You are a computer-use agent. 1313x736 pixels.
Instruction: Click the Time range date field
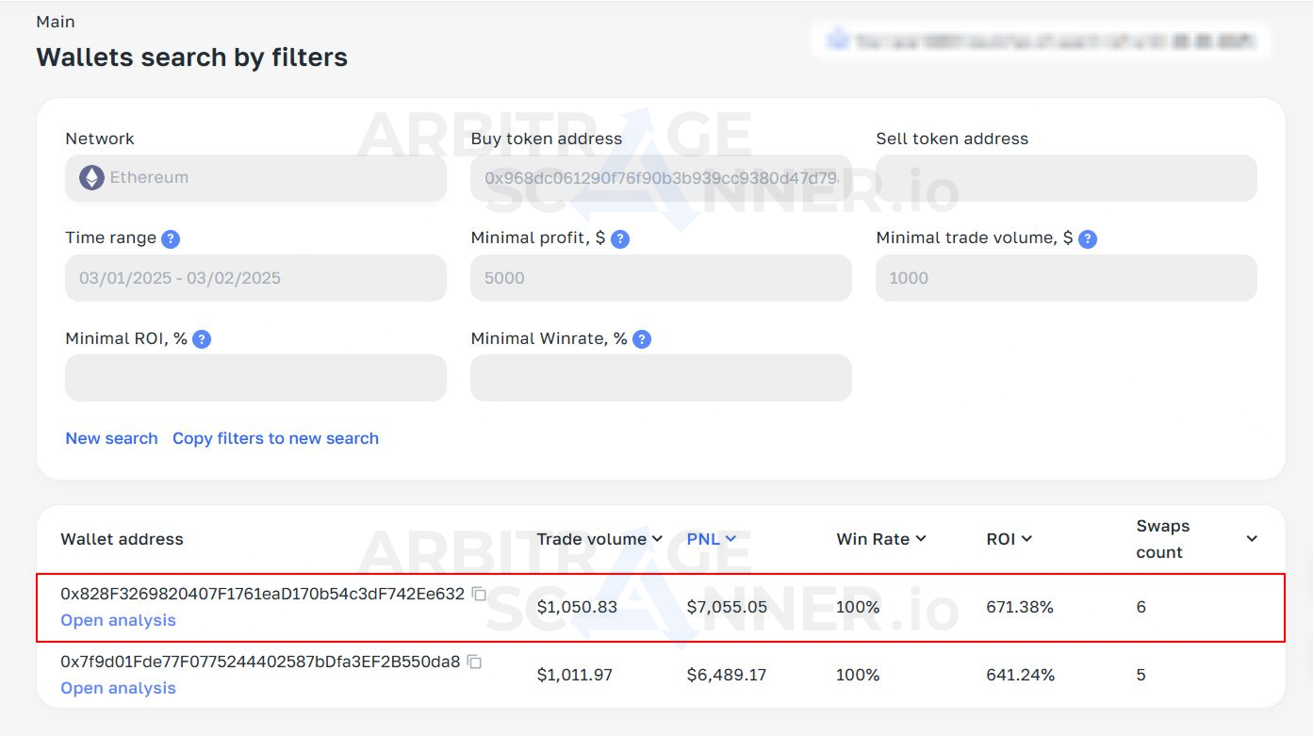click(x=255, y=278)
